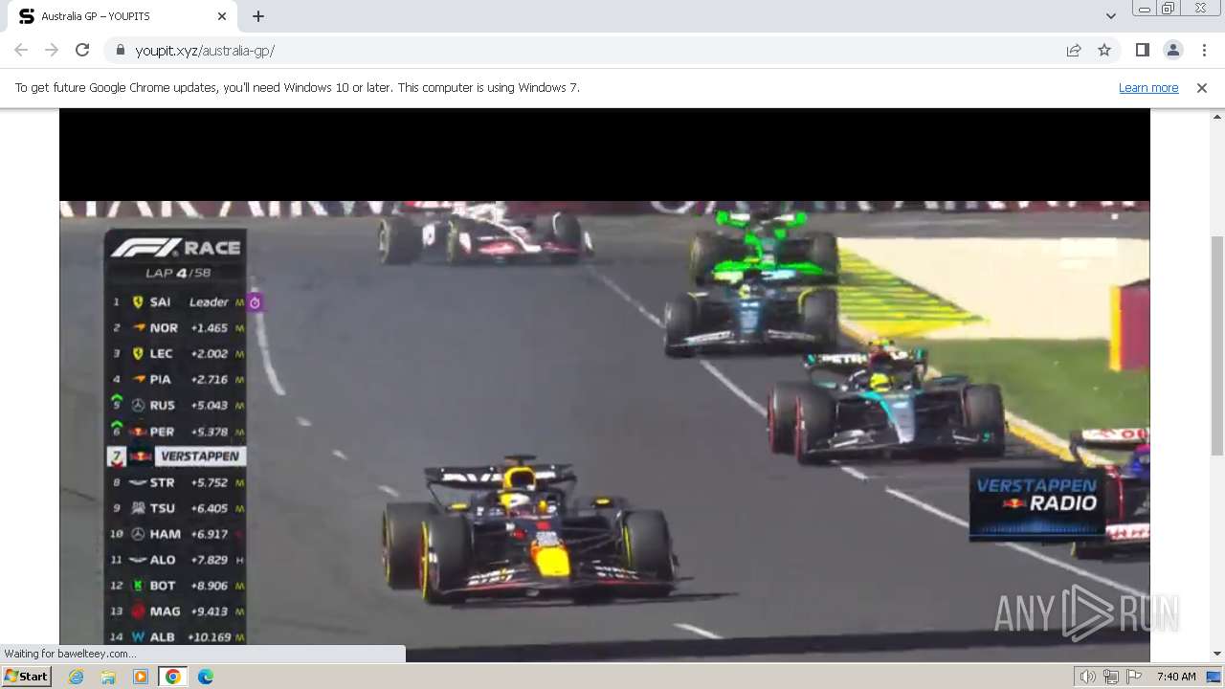The width and height of the screenshot is (1225, 689).
Task: Click the PER +5.378 row
Action: pyautogui.click(x=176, y=432)
